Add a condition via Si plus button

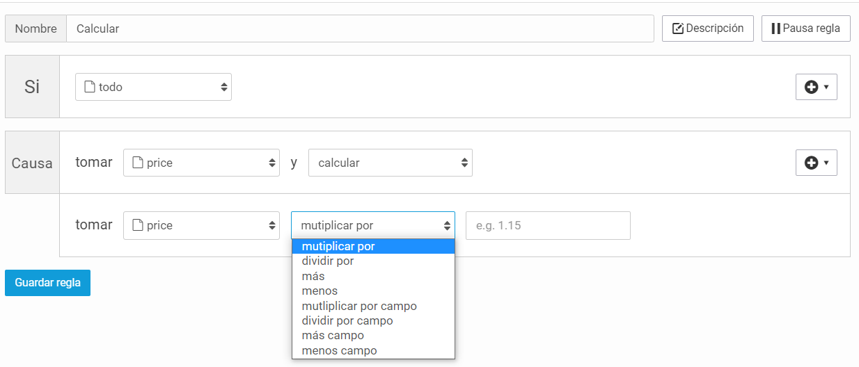(x=816, y=87)
